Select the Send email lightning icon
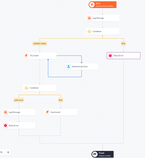 click(x=47, y=112)
